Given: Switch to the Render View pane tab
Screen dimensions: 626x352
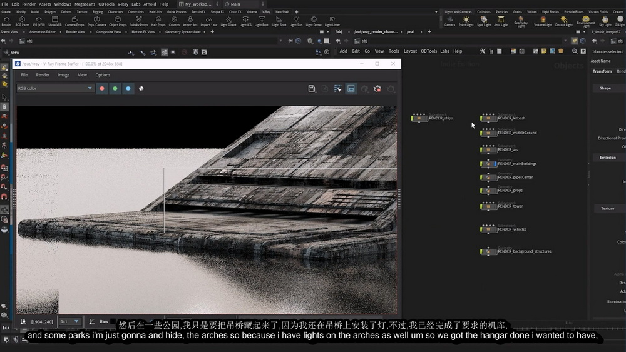Looking at the screenshot, I should point(75,31).
